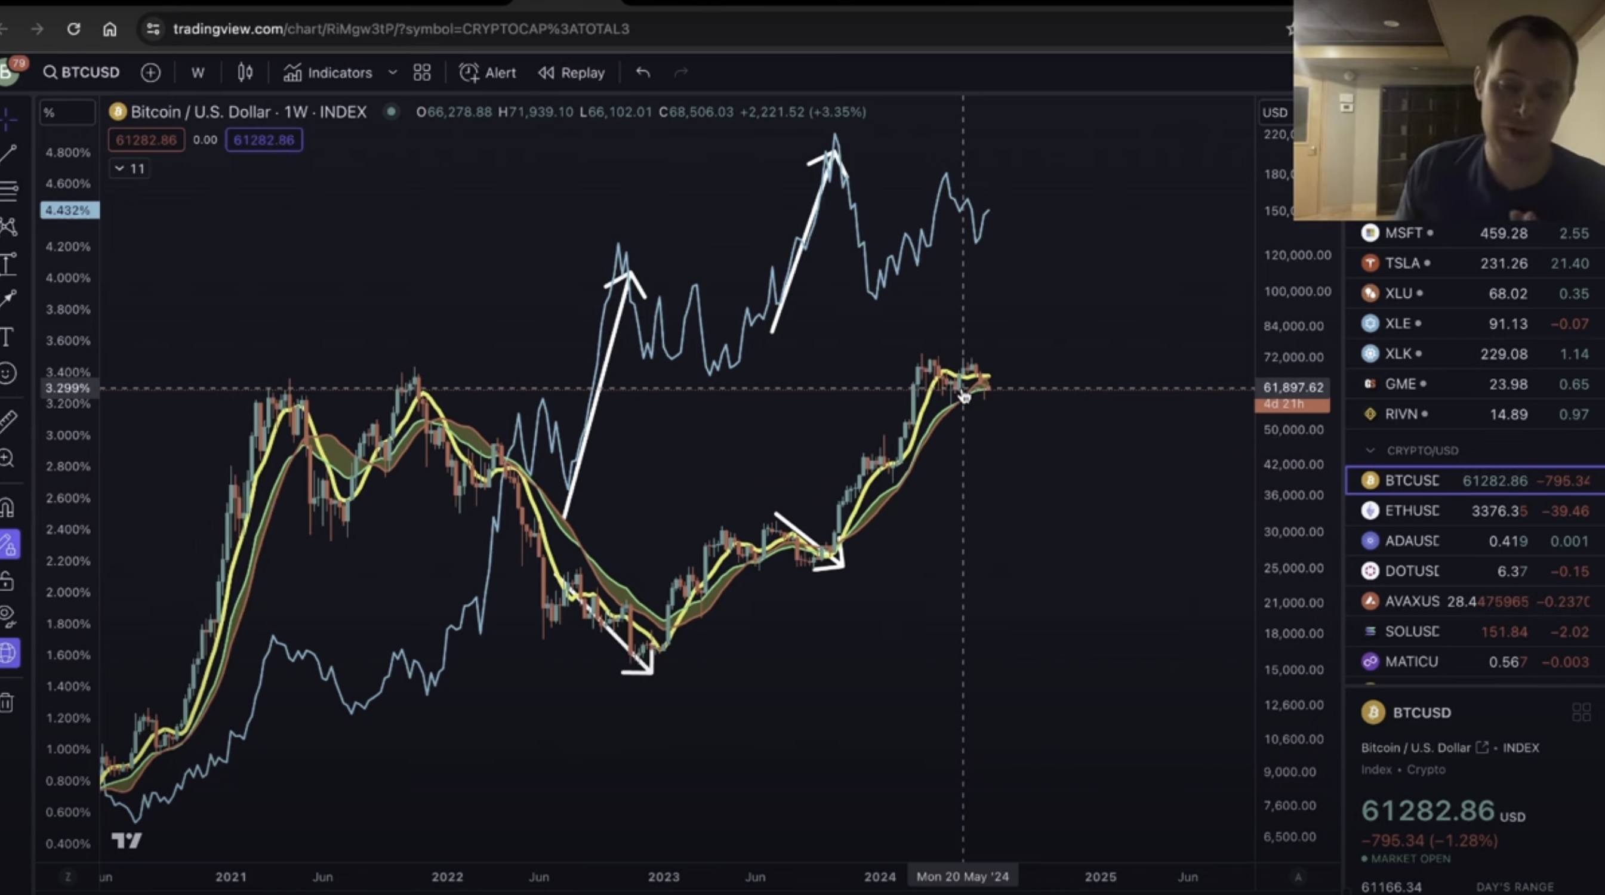Select ETHUSD in the watchlist

(x=1475, y=511)
